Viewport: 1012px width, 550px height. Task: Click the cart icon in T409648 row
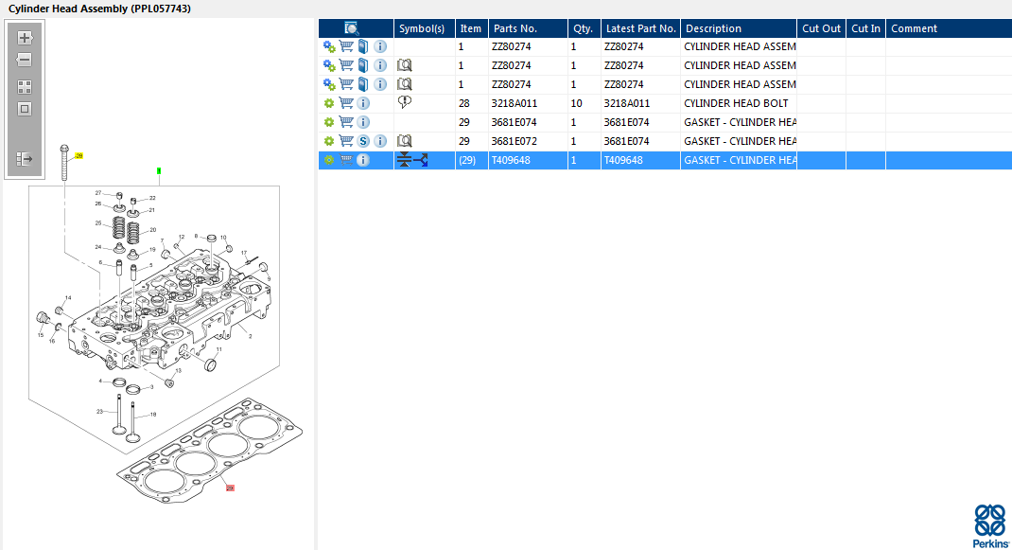pyautogui.click(x=346, y=160)
